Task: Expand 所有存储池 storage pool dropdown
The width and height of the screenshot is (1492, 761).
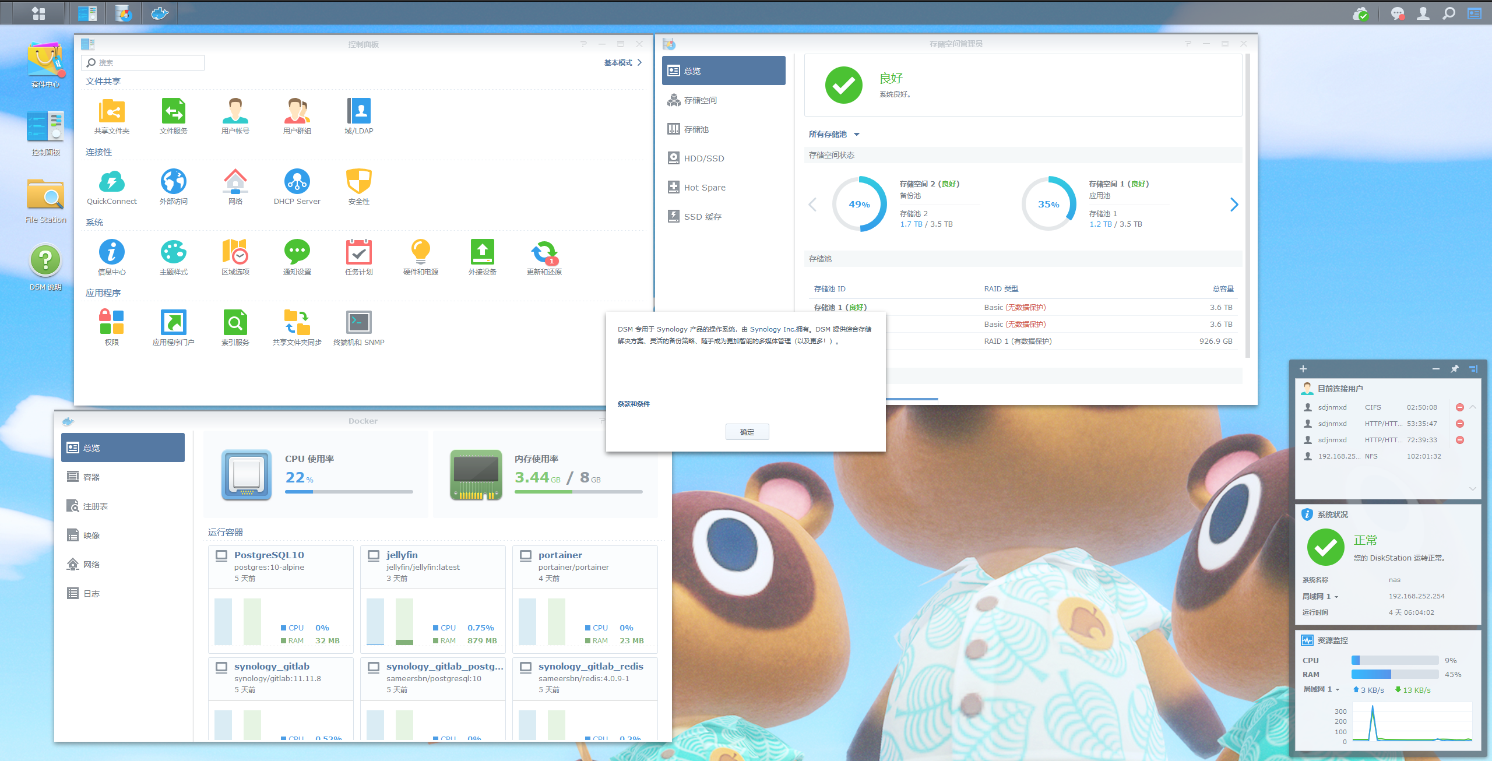Action: tap(834, 135)
